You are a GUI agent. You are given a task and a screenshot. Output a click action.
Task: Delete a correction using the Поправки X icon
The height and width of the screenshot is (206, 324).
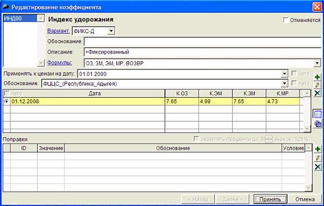pyautogui.click(x=317, y=167)
